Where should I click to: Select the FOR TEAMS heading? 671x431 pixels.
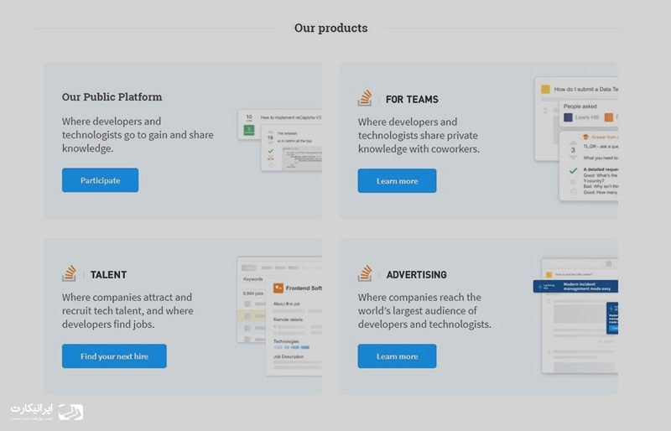pos(412,99)
